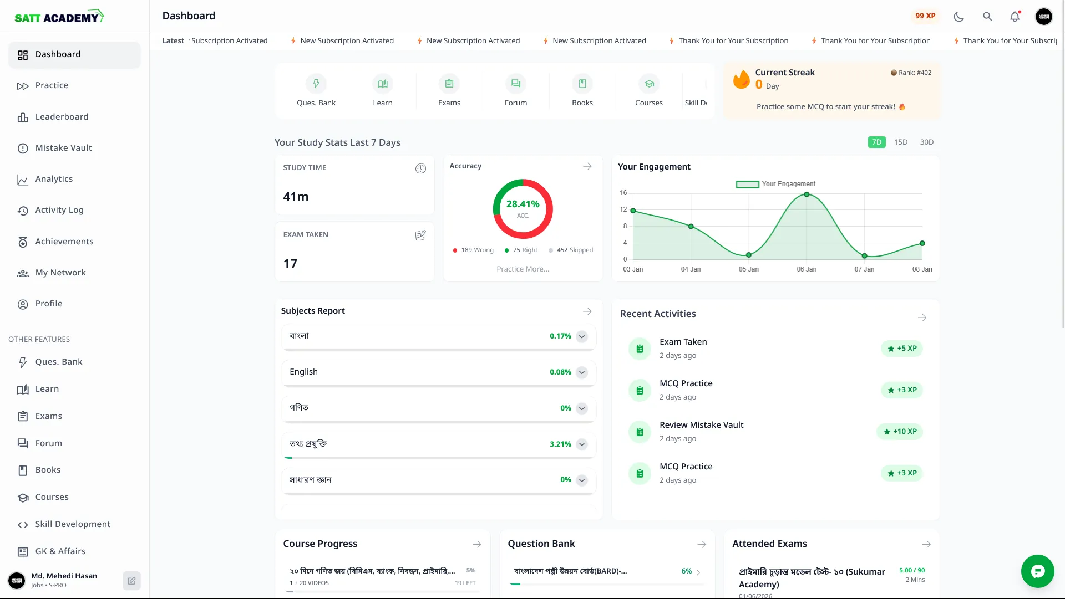Viewport: 1065px width, 599px height.
Task: Toggle dark mode with the moon icon
Action: pos(958,17)
